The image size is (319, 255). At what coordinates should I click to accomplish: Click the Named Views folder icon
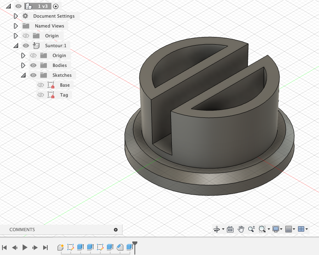pyautogui.click(x=26, y=26)
